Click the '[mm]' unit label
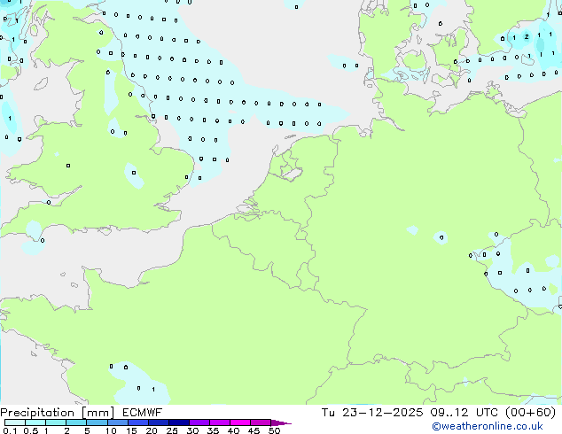 pyautogui.click(x=98, y=413)
